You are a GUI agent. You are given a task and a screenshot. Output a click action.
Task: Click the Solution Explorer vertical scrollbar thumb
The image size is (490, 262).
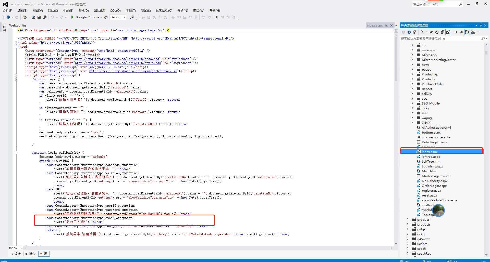tap(486, 53)
